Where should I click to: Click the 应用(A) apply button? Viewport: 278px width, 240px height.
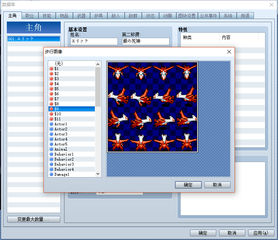click(261, 233)
